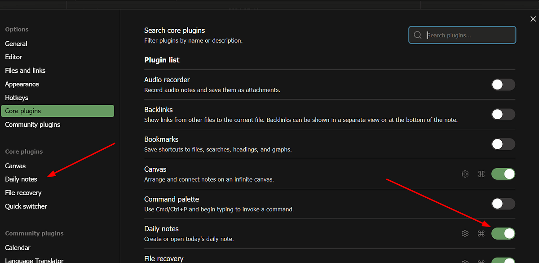Click 'Record audio notes' description text

click(212, 90)
